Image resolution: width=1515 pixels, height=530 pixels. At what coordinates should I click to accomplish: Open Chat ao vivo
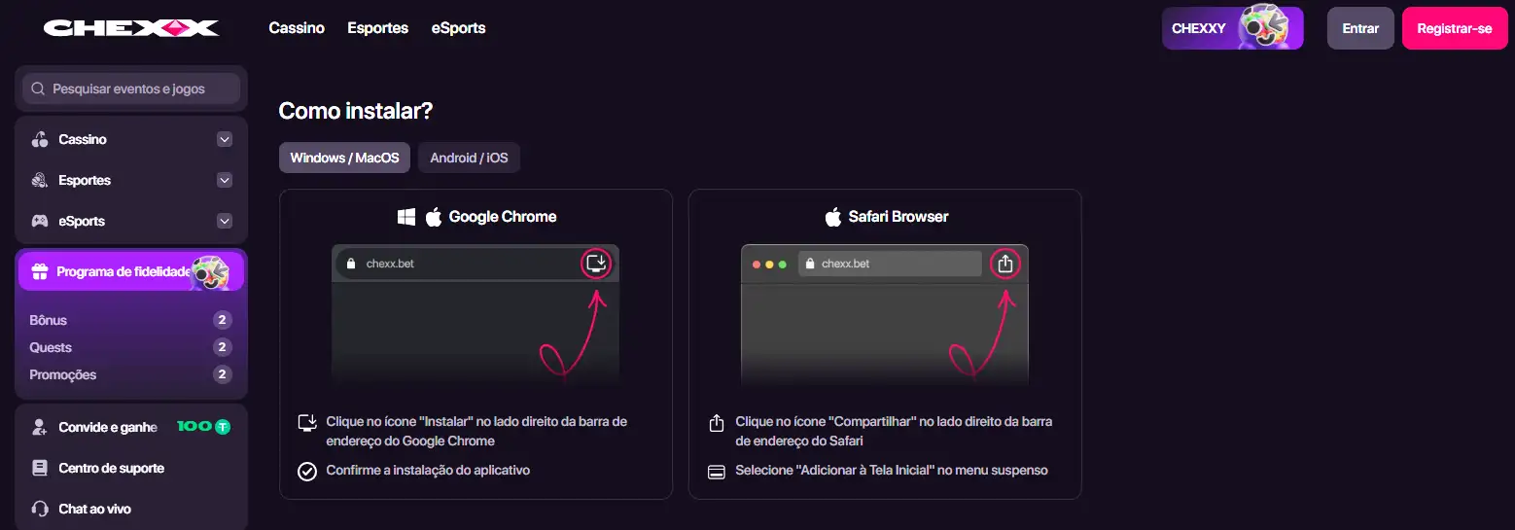click(94, 509)
